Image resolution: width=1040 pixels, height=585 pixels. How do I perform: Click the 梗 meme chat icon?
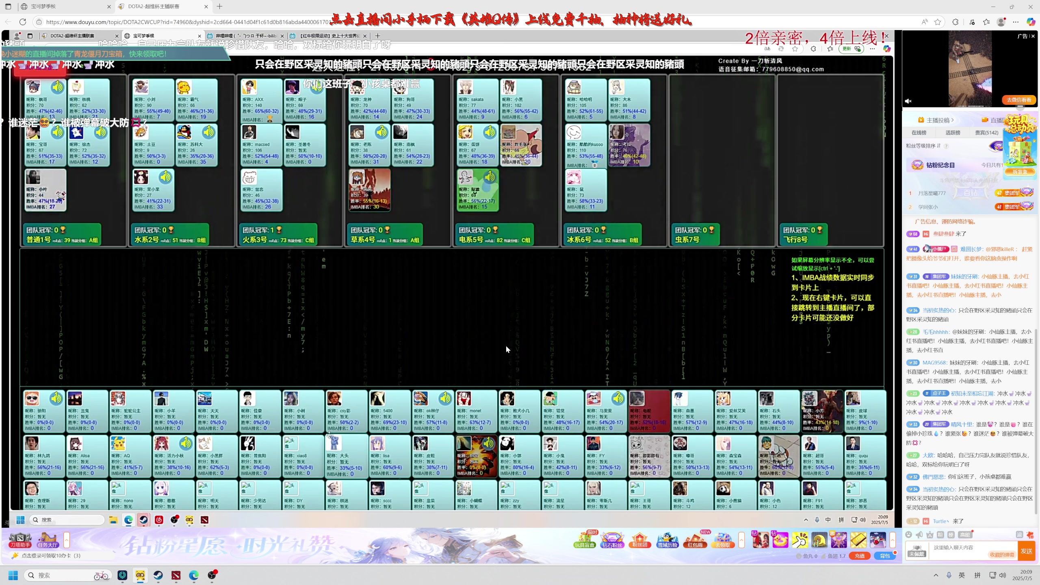951,535
